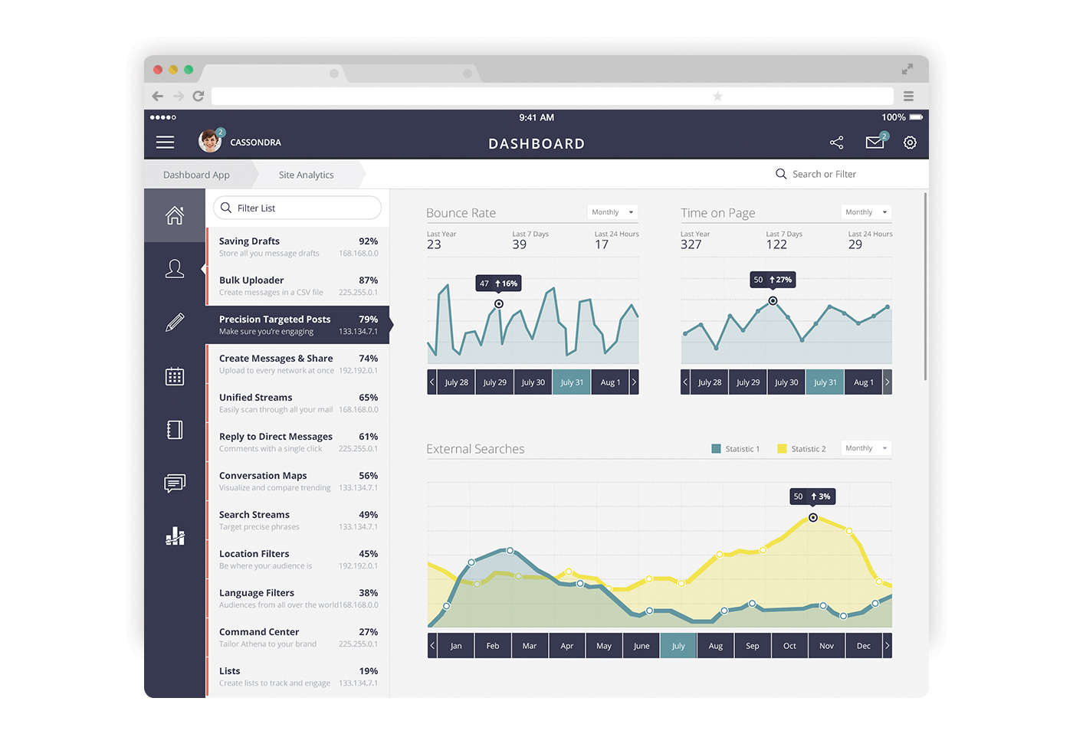
Task: Open Lists item at 19%
Action: 298,677
